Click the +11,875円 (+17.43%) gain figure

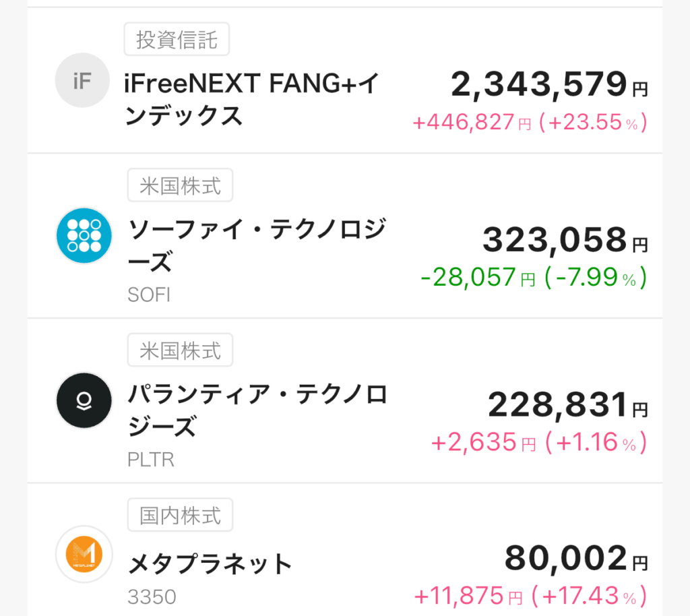coord(530,596)
